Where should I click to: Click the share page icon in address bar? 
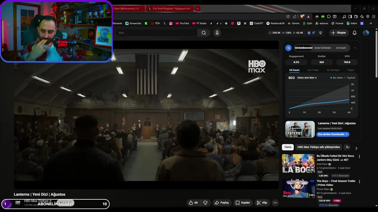294,16
